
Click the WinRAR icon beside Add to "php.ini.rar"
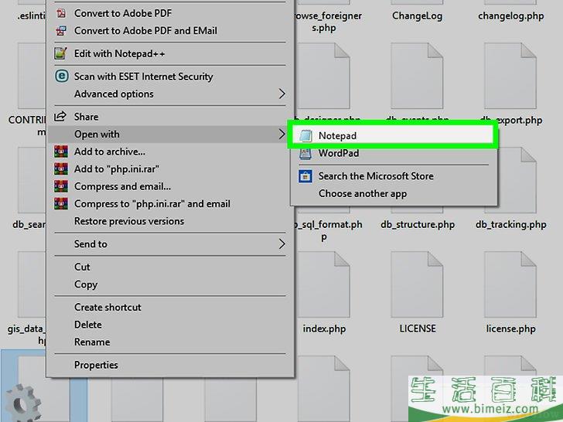coord(61,168)
